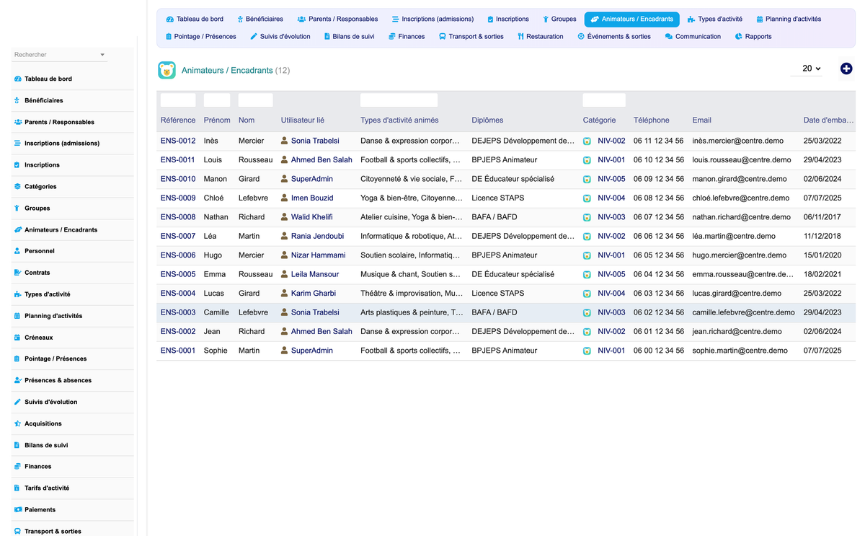Open linked user Ahmed Ben Salah for ENS-0011
The width and height of the screenshot is (865, 536).
coord(321,159)
